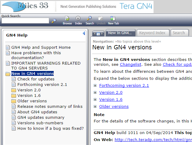Click the Tera GN4 banner title
Screen dimensions: 192x145
pyautogui.click(x=136, y=6)
